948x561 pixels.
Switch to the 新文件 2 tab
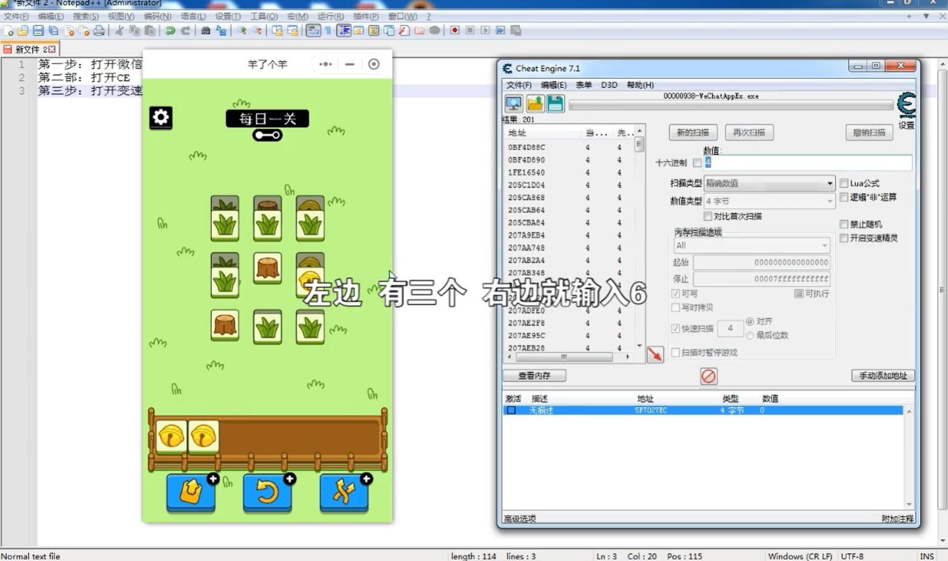click(30, 49)
